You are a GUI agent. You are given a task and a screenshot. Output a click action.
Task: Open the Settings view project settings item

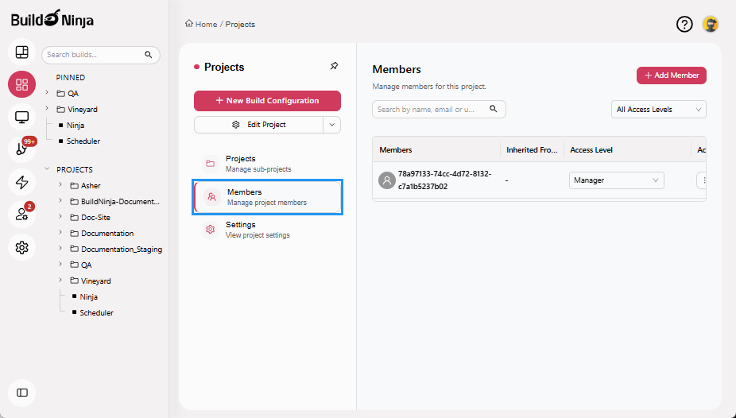[x=267, y=230]
